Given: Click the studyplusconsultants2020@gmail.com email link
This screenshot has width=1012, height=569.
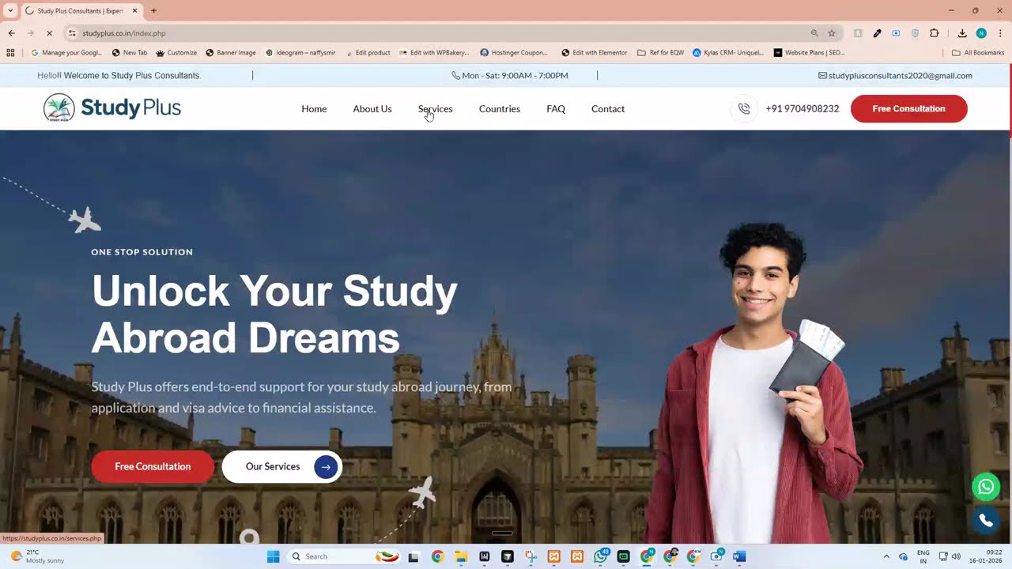Looking at the screenshot, I should click(895, 76).
